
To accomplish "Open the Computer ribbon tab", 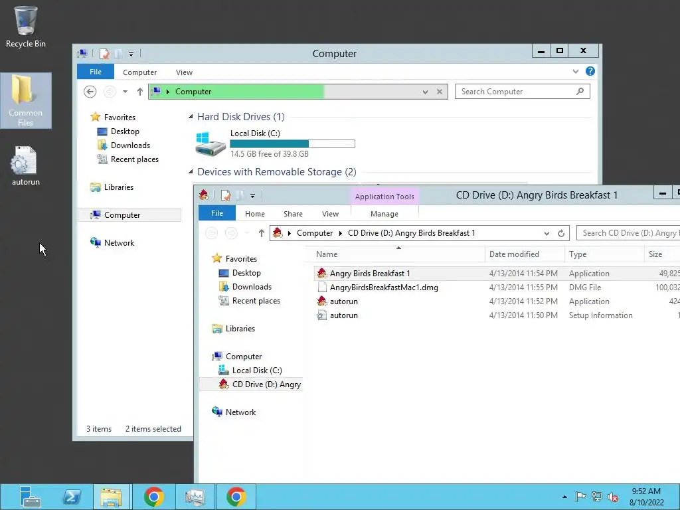I will point(139,72).
